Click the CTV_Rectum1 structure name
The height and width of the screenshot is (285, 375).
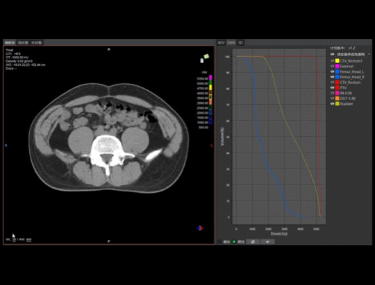tap(351, 61)
